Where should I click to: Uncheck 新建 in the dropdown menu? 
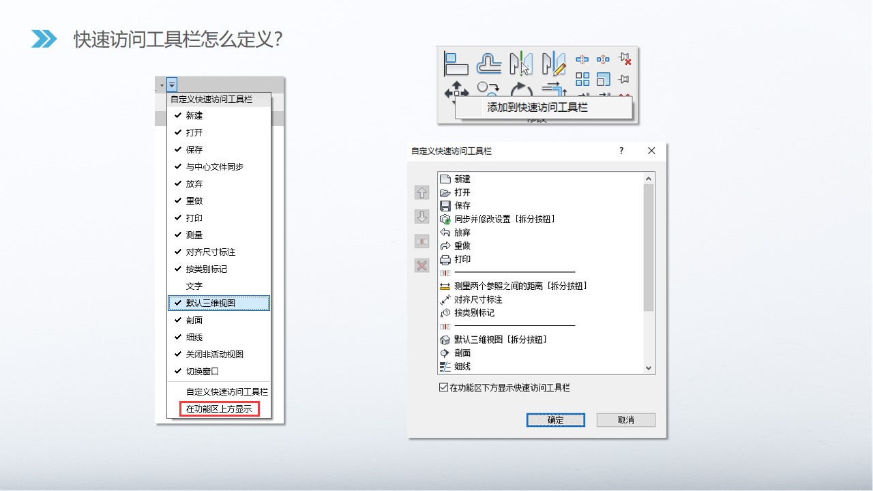219,116
